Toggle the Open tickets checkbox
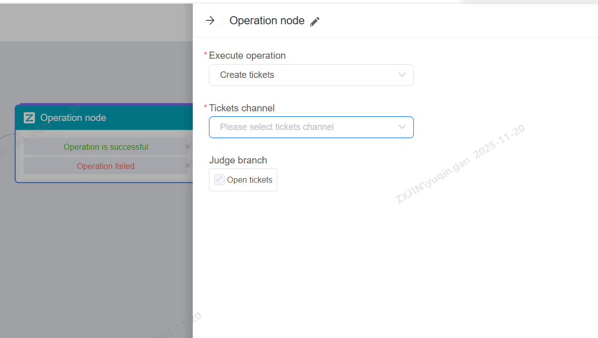The height and width of the screenshot is (338, 598). [219, 180]
